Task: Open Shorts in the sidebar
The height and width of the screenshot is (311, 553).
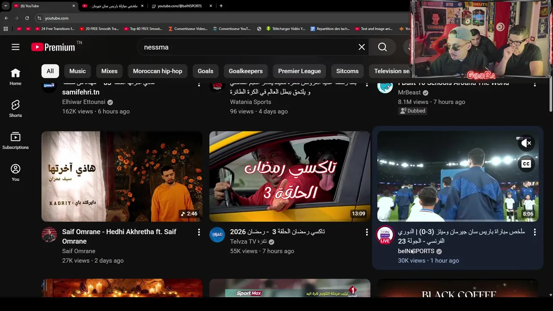Action: [x=16, y=109]
